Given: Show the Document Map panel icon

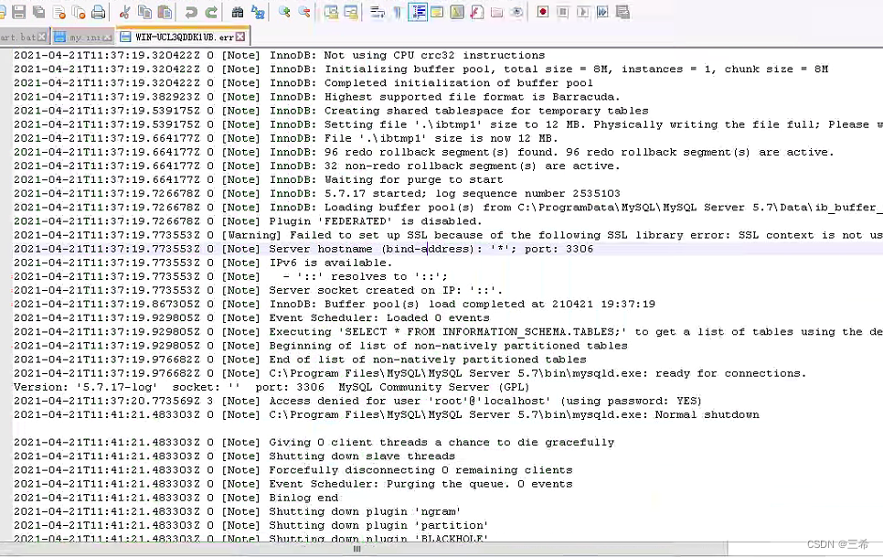Looking at the screenshot, I should [x=457, y=12].
